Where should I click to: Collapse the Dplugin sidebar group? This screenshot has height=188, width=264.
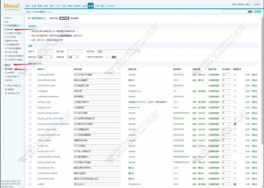coord(3,29)
